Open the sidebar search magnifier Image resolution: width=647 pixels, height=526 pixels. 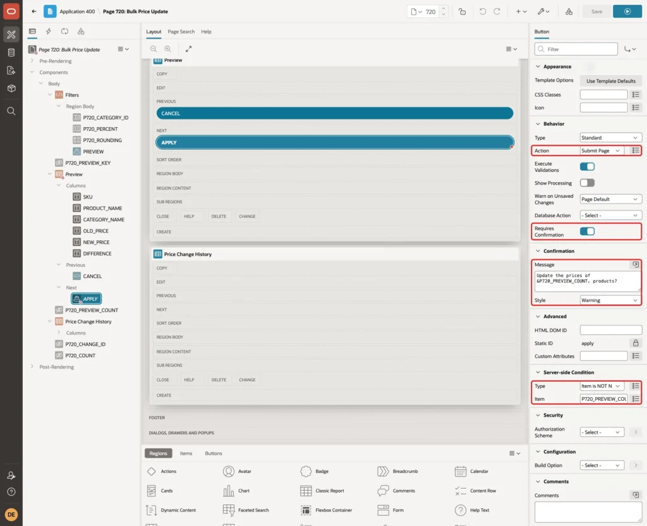[x=11, y=111]
